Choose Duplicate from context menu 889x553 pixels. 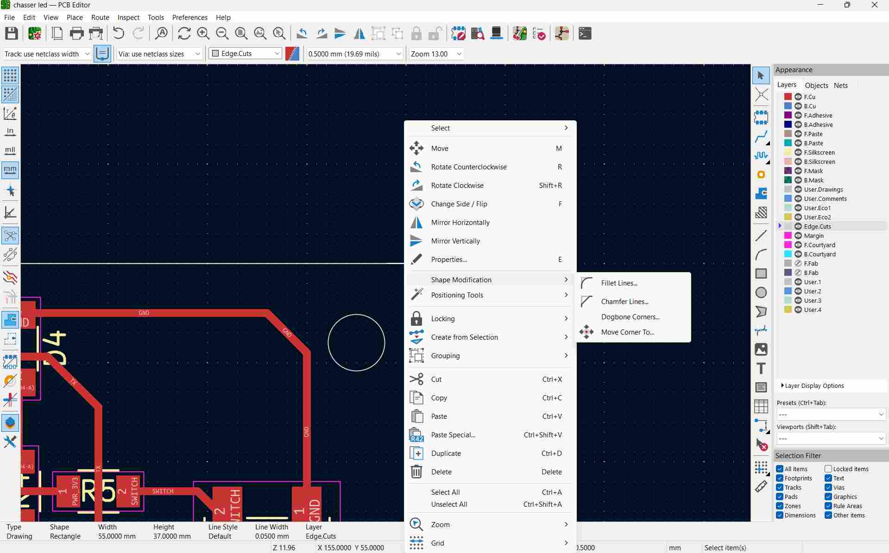click(x=490, y=454)
